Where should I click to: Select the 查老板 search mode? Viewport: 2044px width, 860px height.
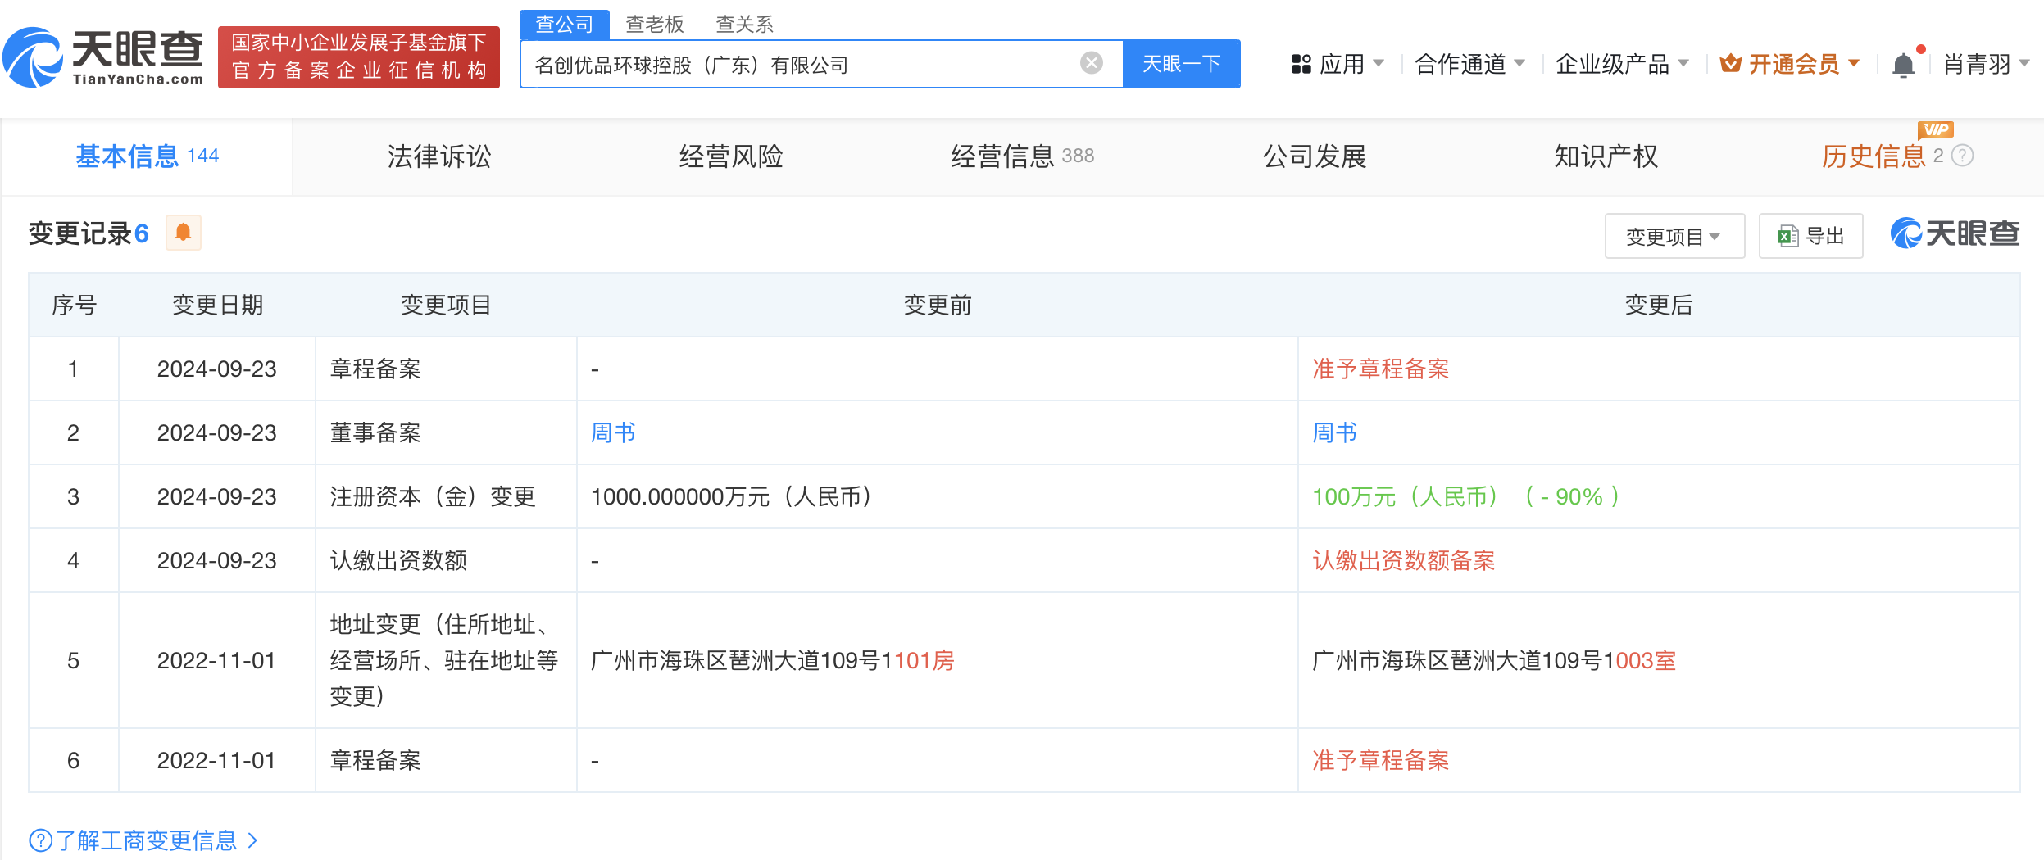pyautogui.click(x=654, y=25)
